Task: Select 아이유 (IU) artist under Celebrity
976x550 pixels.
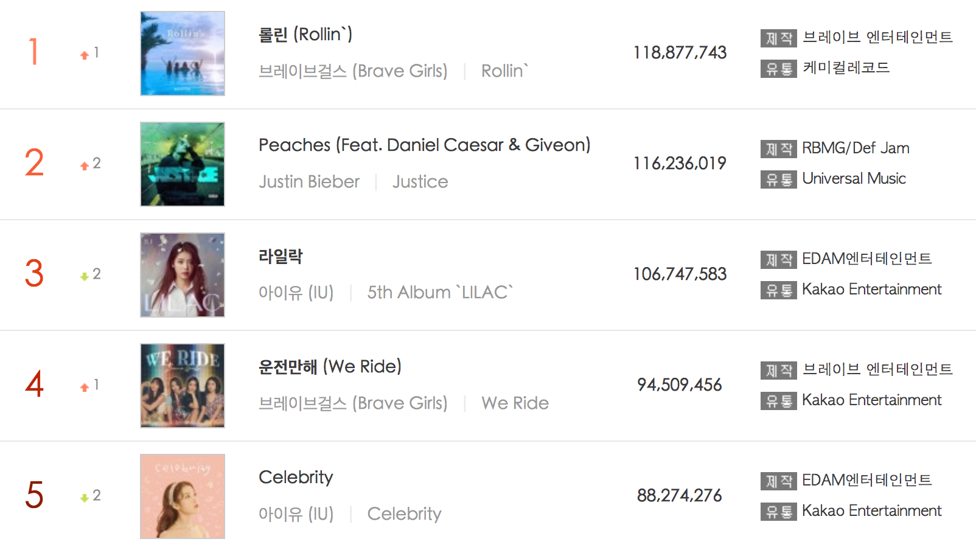Action: (296, 514)
